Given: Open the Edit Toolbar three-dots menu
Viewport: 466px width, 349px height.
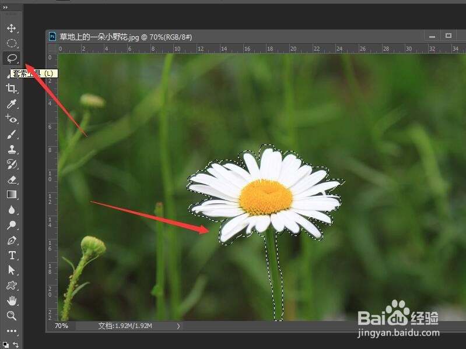Looking at the screenshot, I should coord(11,331).
